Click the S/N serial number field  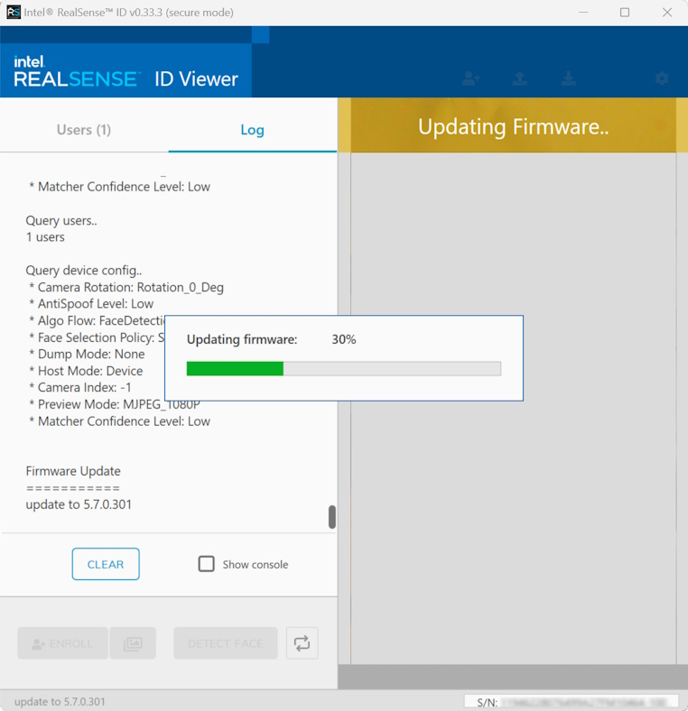tap(571, 701)
